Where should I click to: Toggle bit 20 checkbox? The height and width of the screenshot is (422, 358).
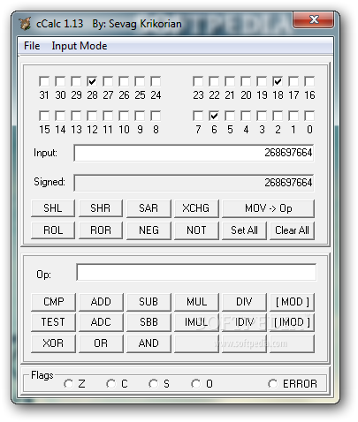246,81
